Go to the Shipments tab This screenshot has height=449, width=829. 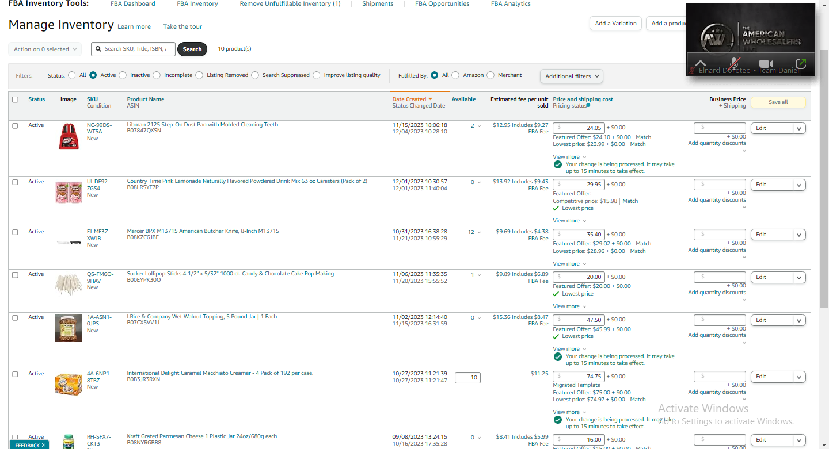378,3
